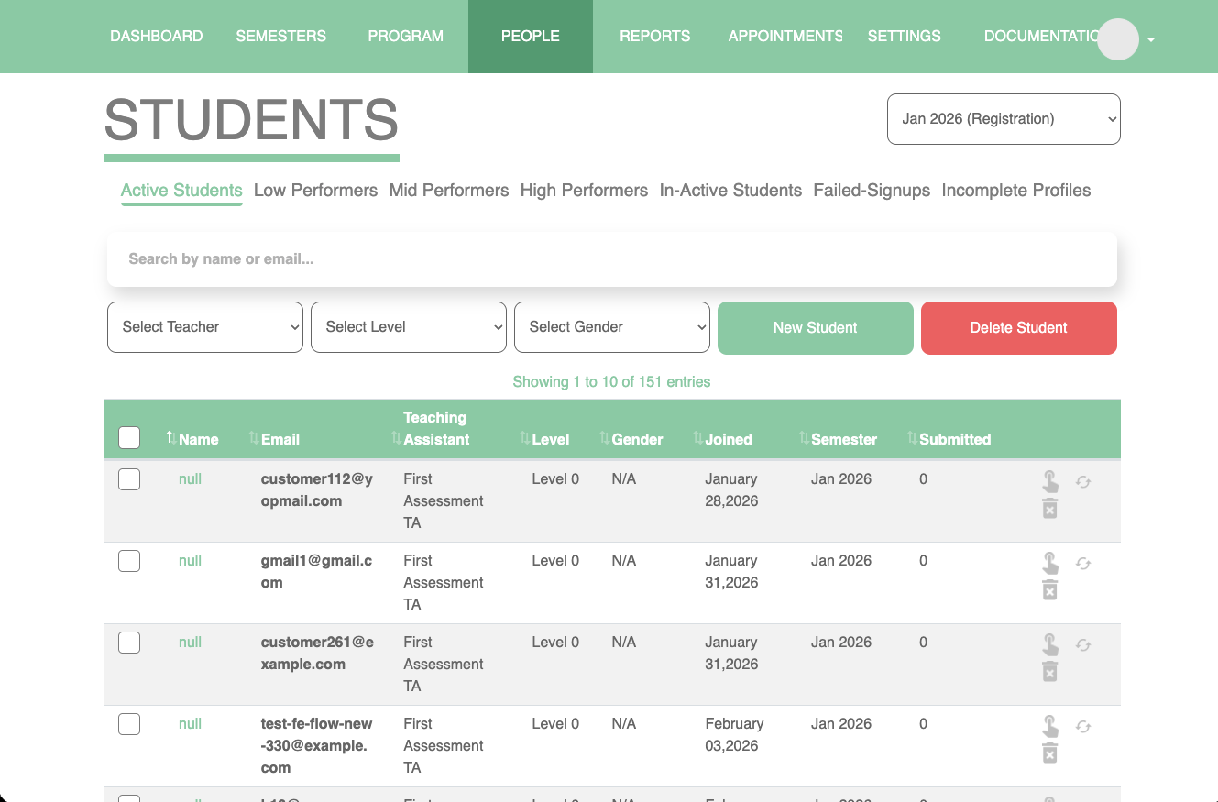Open the Select Level dropdown

[x=408, y=326]
